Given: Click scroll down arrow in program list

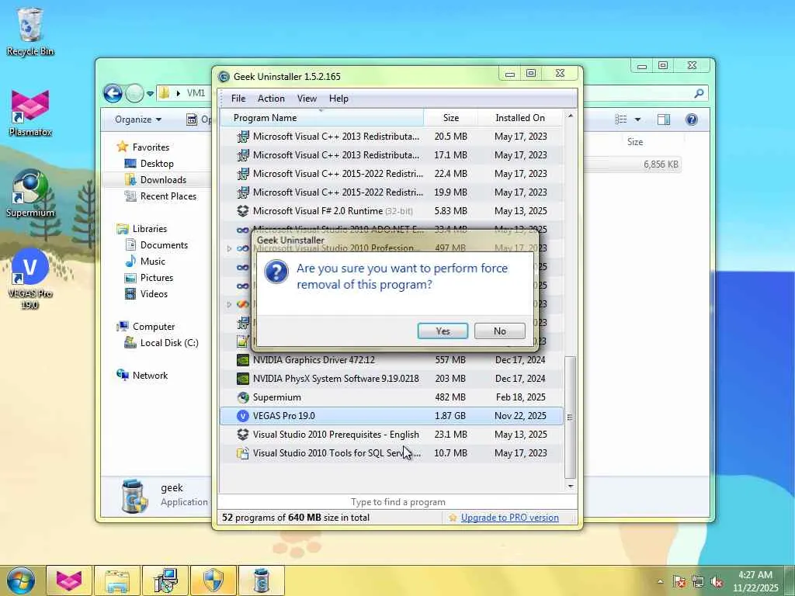Looking at the screenshot, I should pyautogui.click(x=571, y=486).
